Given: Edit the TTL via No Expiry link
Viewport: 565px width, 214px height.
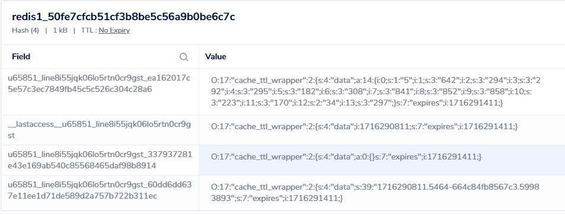Looking at the screenshot, I should tap(114, 30).
